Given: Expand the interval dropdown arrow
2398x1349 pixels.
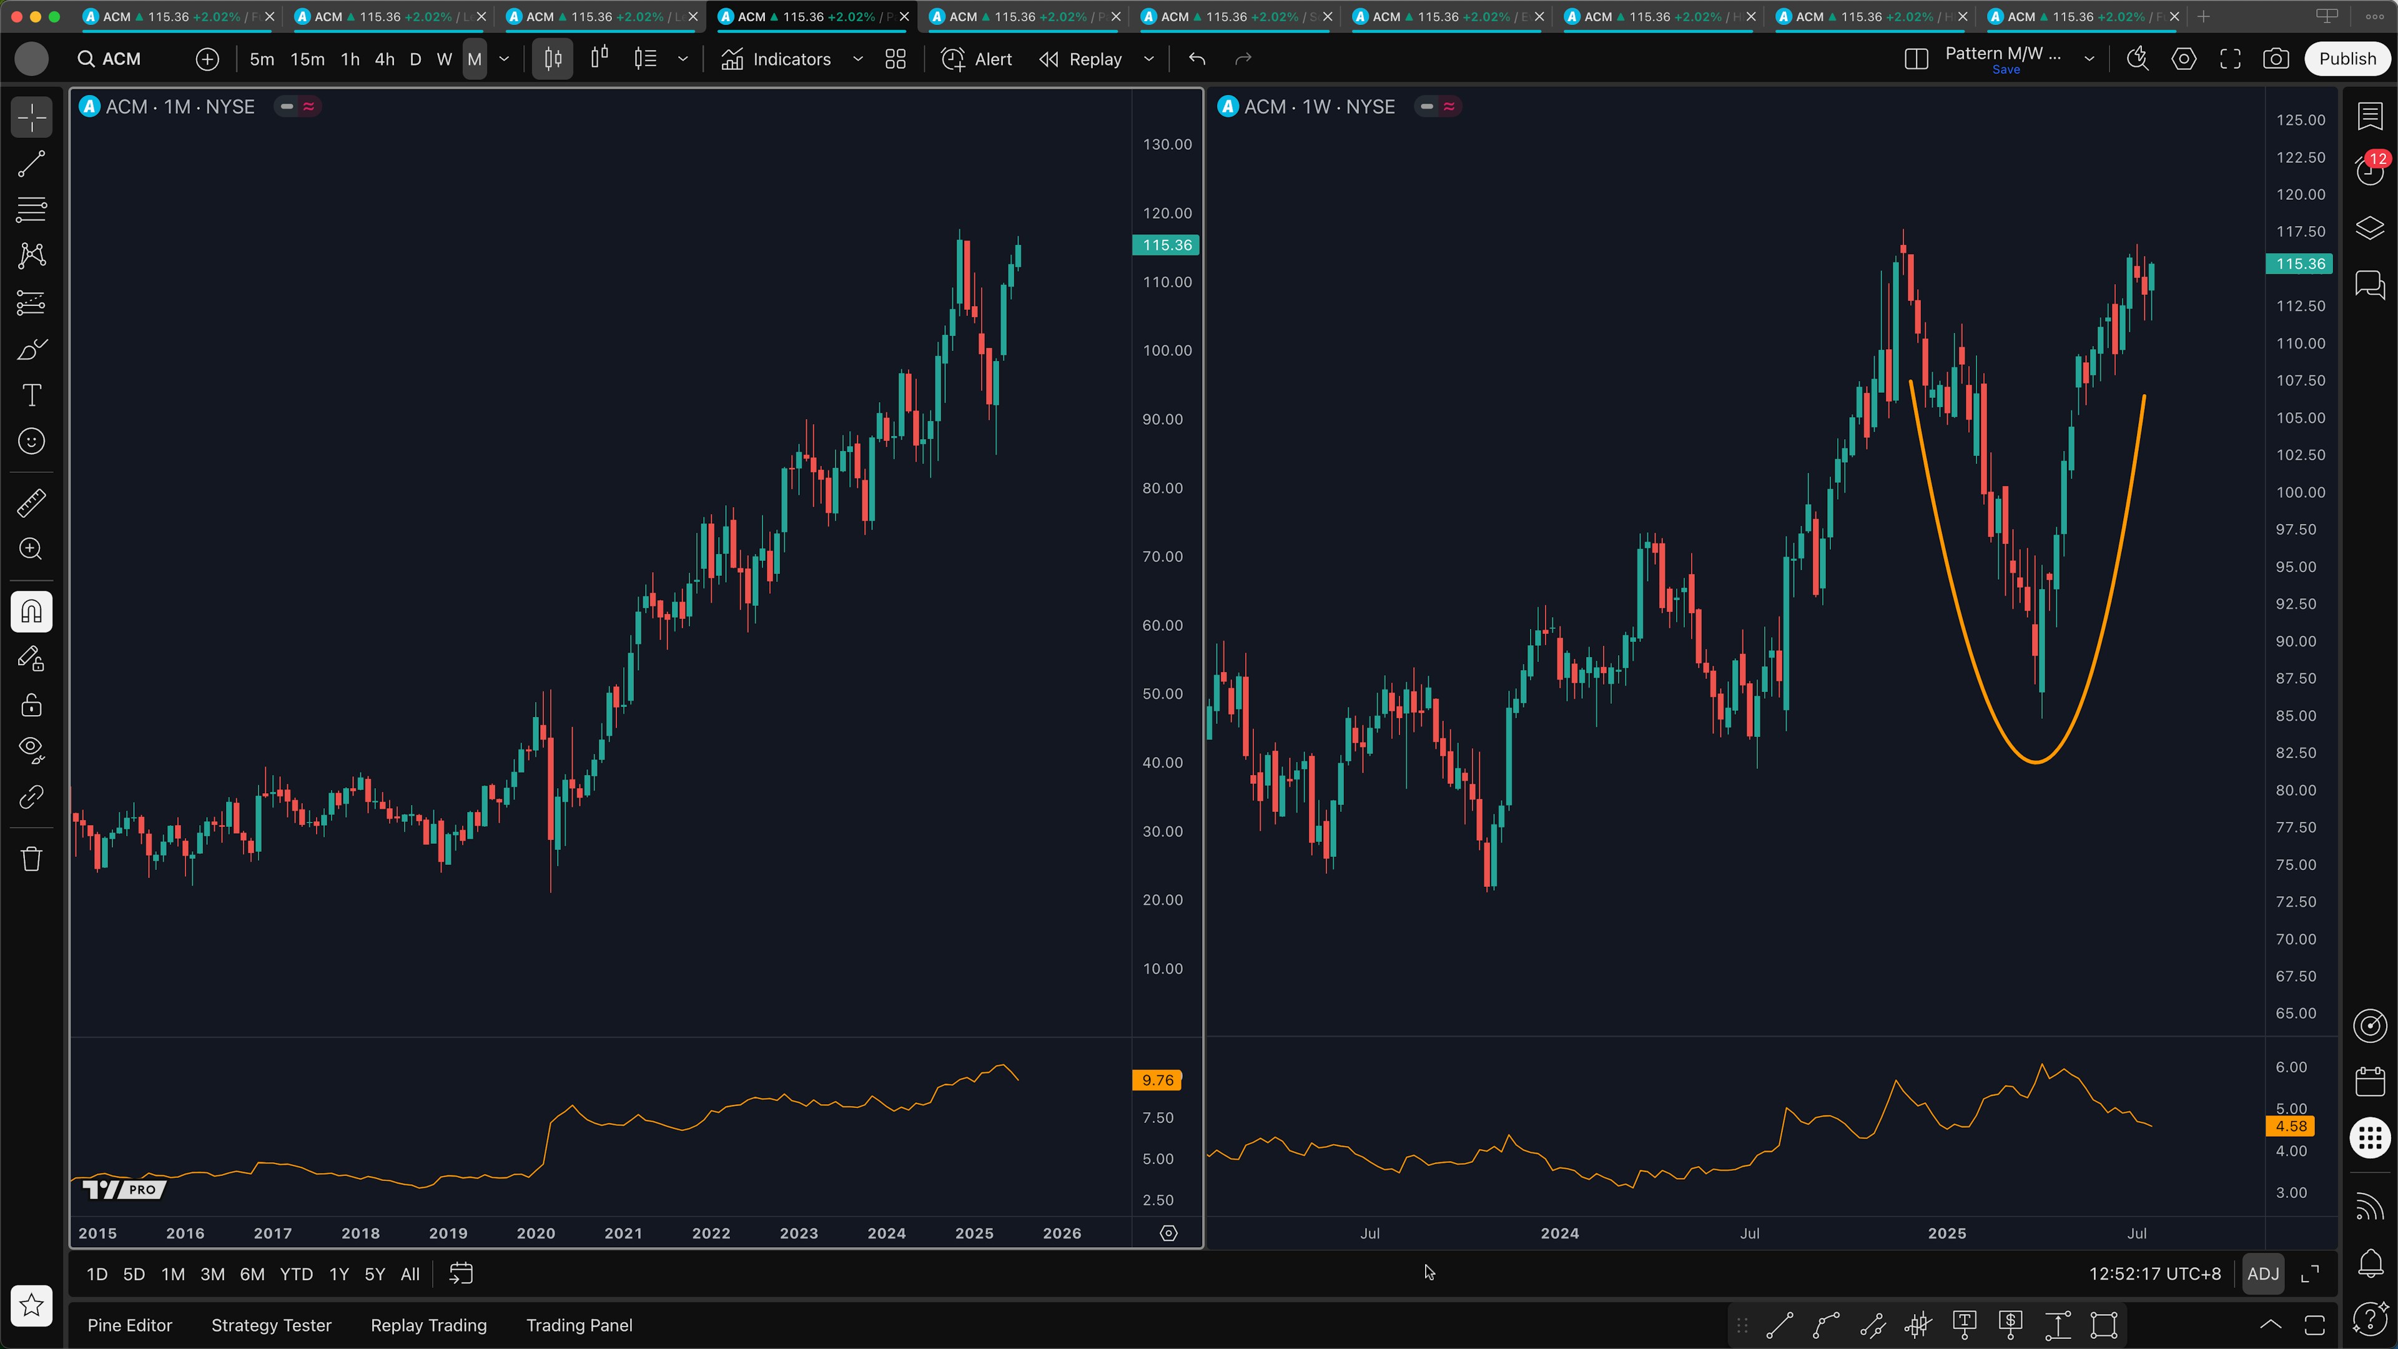Looking at the screenshot, I should coord(505,59).
